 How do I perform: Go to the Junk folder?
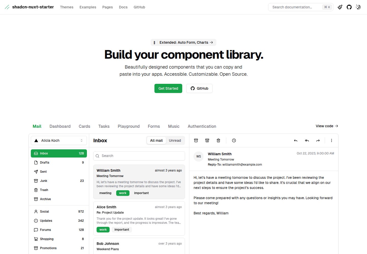click(59, 181)
